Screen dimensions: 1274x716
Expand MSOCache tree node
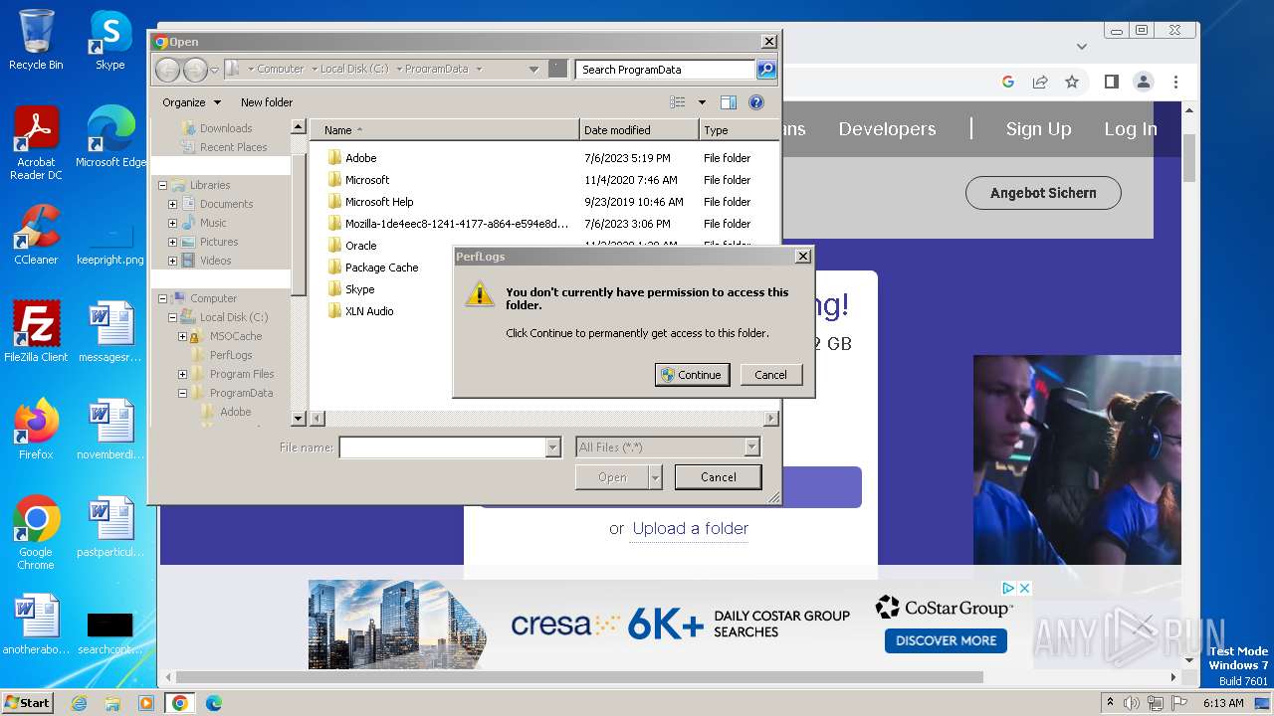coord(182,336)
